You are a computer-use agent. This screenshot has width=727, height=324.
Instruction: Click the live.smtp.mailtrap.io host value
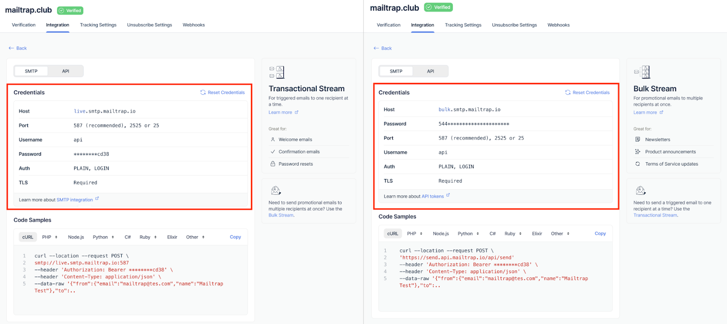[x=105, y=111]
